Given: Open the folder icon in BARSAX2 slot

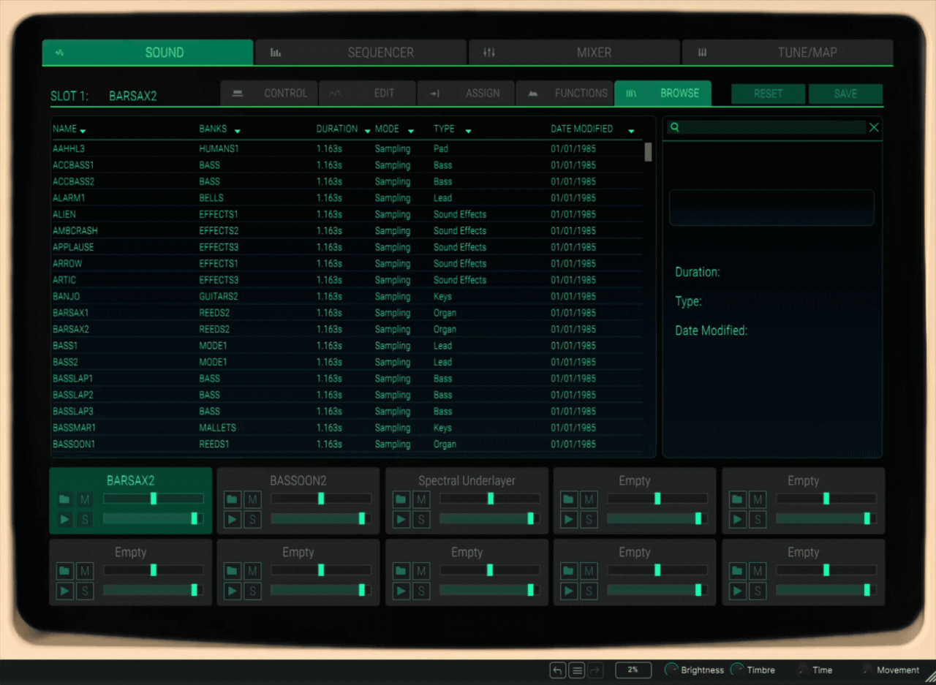Looking at the screenshot, I should (x=64, y=499).
